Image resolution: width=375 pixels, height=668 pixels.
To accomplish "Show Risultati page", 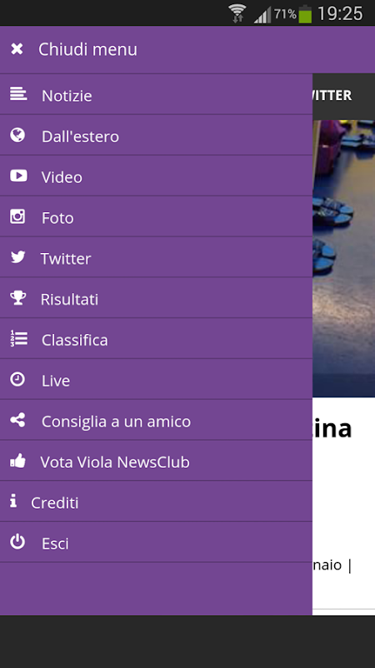I will pos(156,298).
